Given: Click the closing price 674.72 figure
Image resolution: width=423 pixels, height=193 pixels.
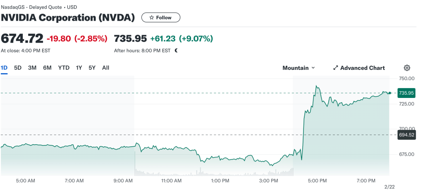Looking at the screenshot, I should [x=22, y=38].
